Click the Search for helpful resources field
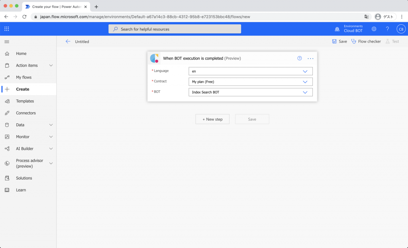The height and width of the screenshot is (248, 408). tap(175, 29)
